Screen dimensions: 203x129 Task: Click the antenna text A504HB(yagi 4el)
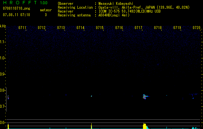click(114, 15)
